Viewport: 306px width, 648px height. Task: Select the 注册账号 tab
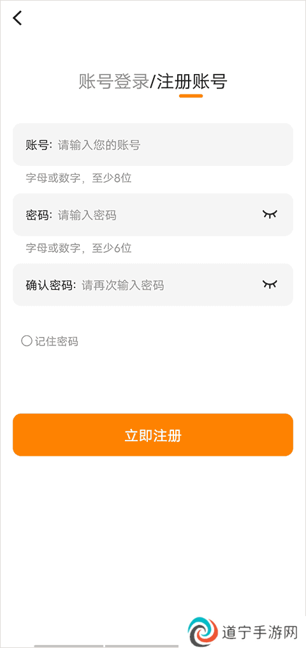[x=192, y=82]
